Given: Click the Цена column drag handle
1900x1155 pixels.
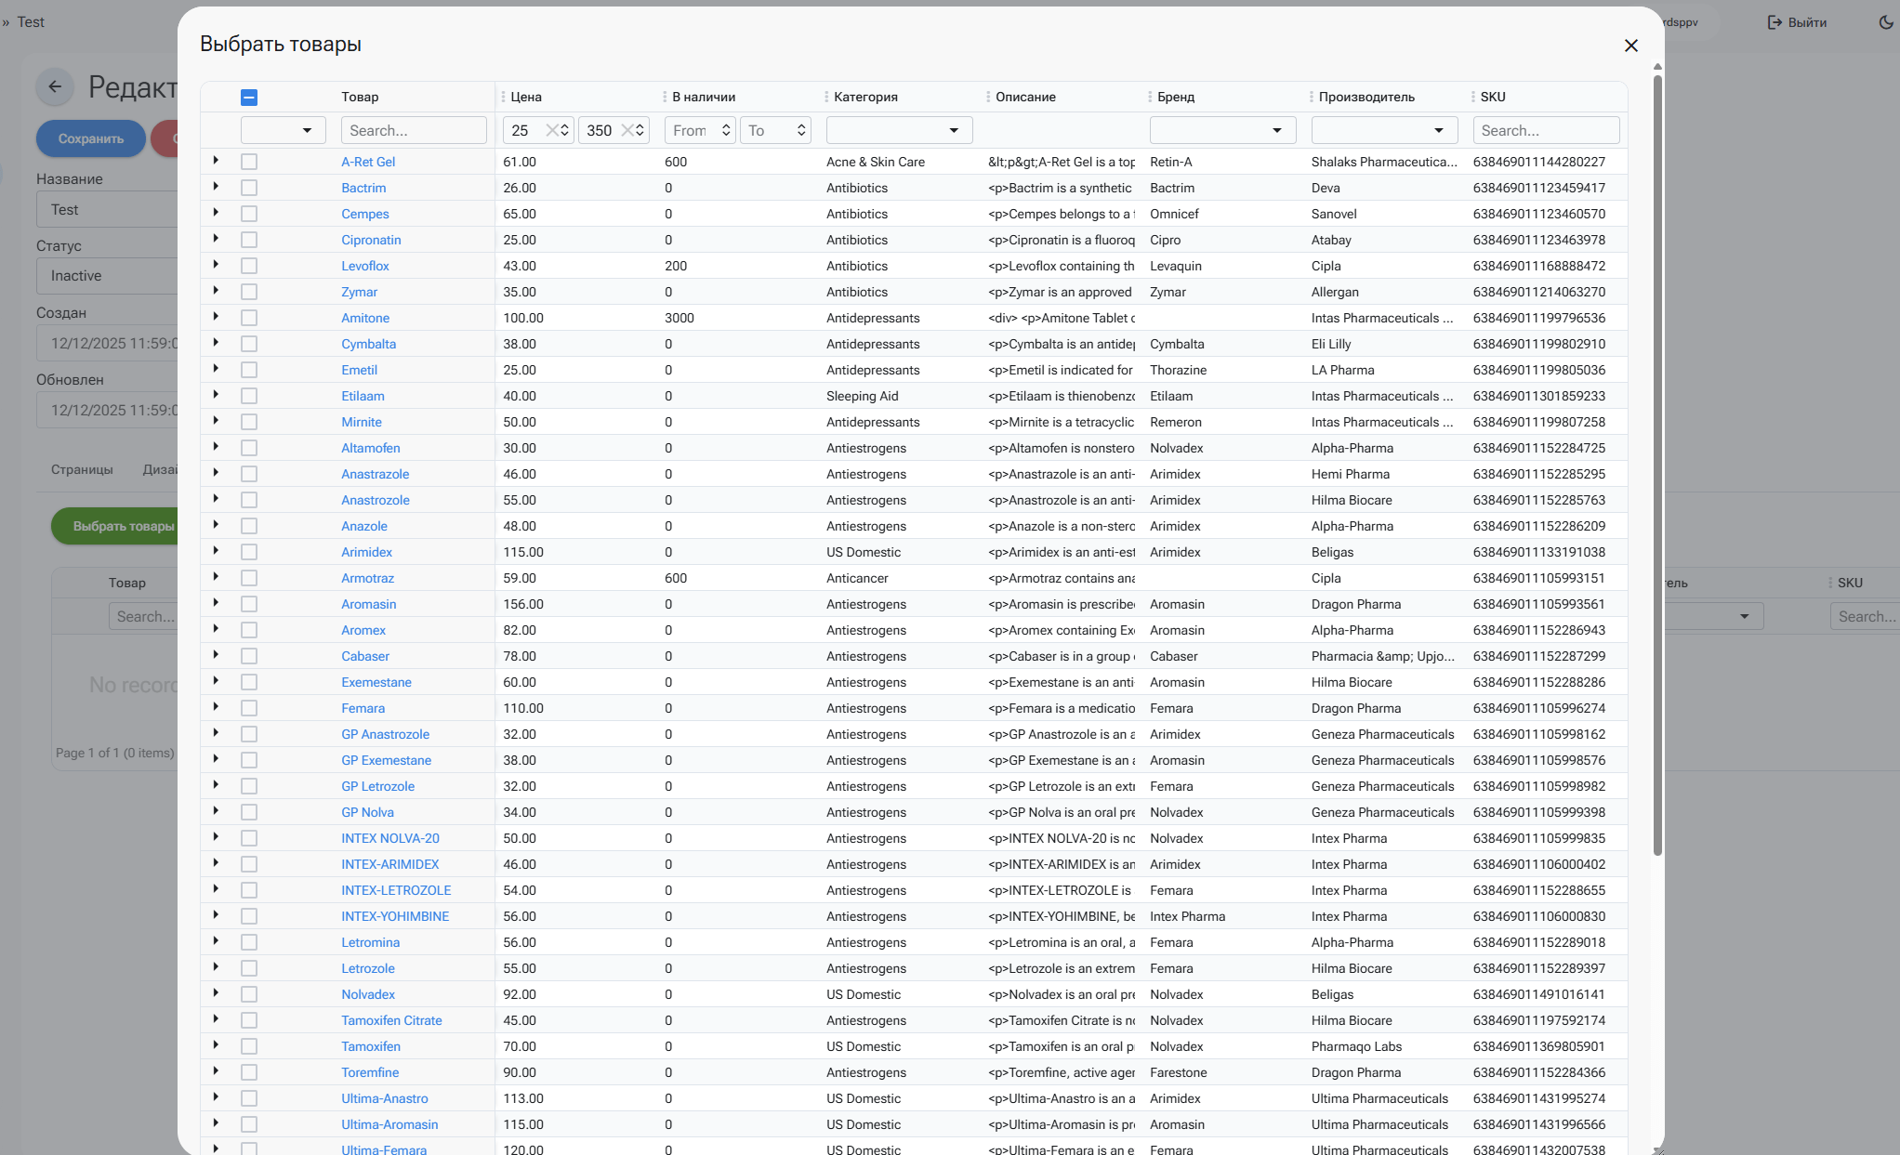Looking at the screenshot, I should coord(503,97).
